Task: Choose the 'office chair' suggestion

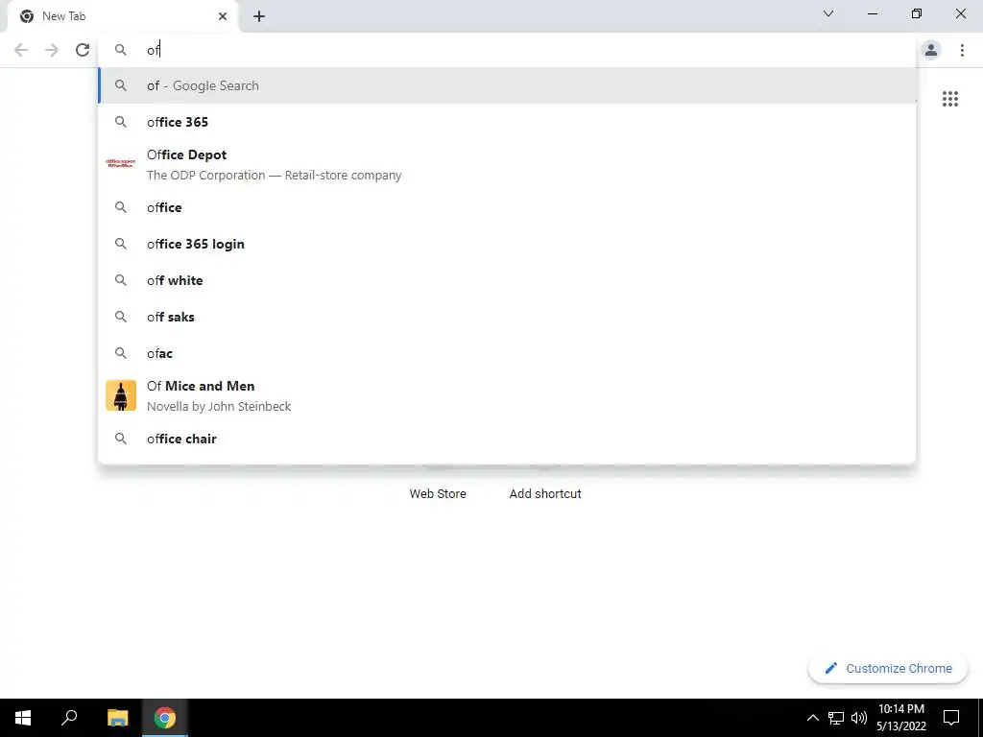Action: pyautogui.click(x=507, y=439)
